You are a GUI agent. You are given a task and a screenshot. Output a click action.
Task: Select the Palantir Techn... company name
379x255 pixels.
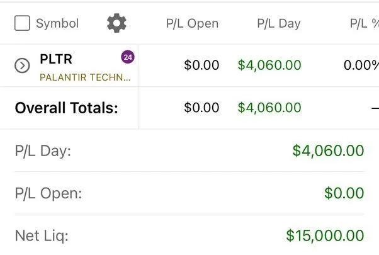(85, 77)
